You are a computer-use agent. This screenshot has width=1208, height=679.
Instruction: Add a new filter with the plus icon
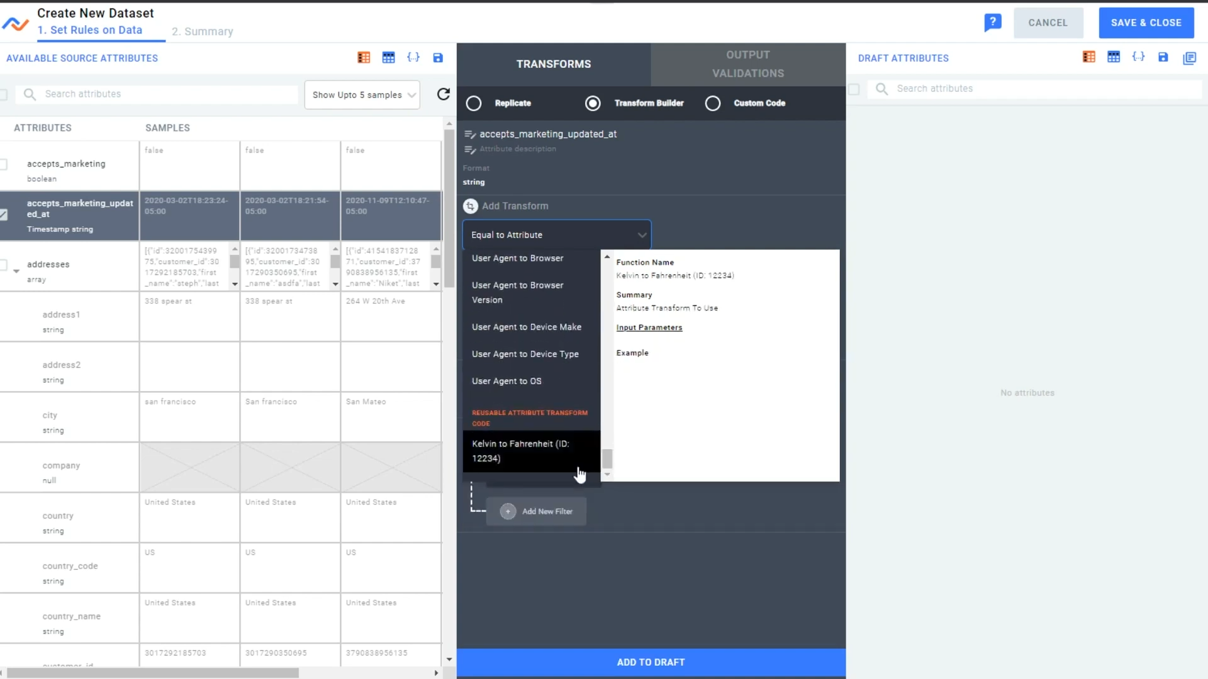508,511
